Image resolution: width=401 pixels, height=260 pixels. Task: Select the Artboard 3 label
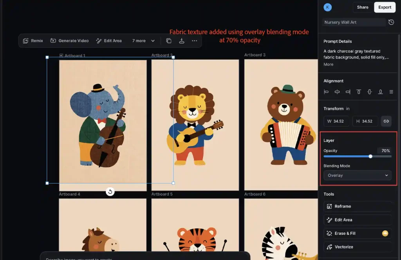(x=255, y=55)
